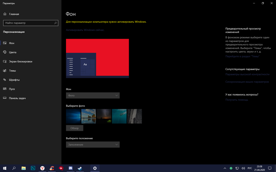Select the night sky tent wallpaper thumbnail
The height and width of the screenshot is (172, 276).
[104, 116]
